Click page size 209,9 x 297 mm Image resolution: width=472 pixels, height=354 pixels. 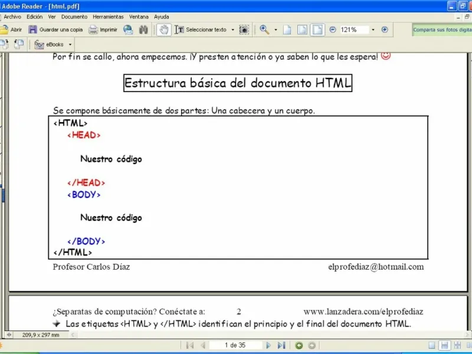(41, 335)
